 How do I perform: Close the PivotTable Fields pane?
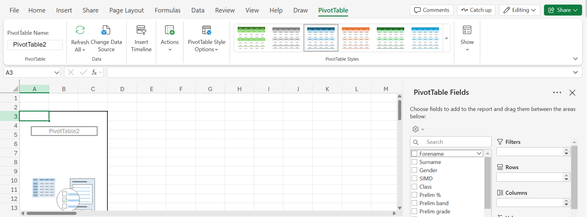[x=572, y=93]
